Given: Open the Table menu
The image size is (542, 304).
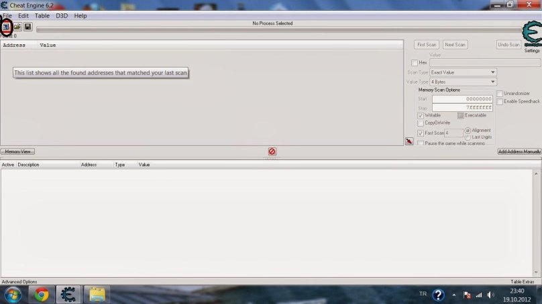Looking at the screenshot, I should pyautogui.click(x=42, y=15).
